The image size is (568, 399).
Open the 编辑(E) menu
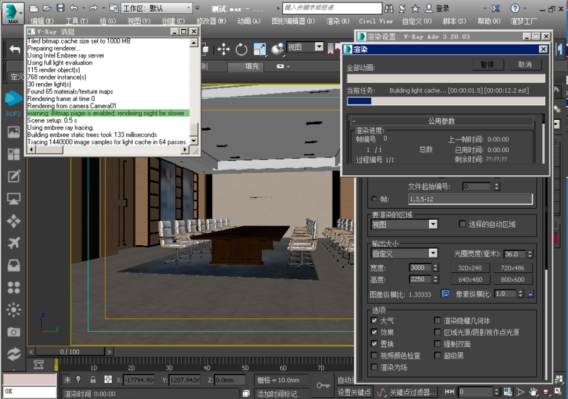click(x=42, y=21)
